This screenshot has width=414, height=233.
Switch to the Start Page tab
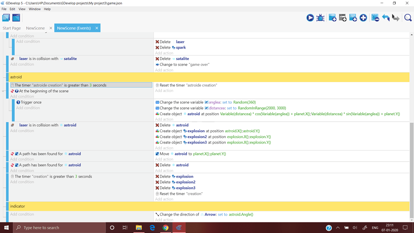pos(11,28)
